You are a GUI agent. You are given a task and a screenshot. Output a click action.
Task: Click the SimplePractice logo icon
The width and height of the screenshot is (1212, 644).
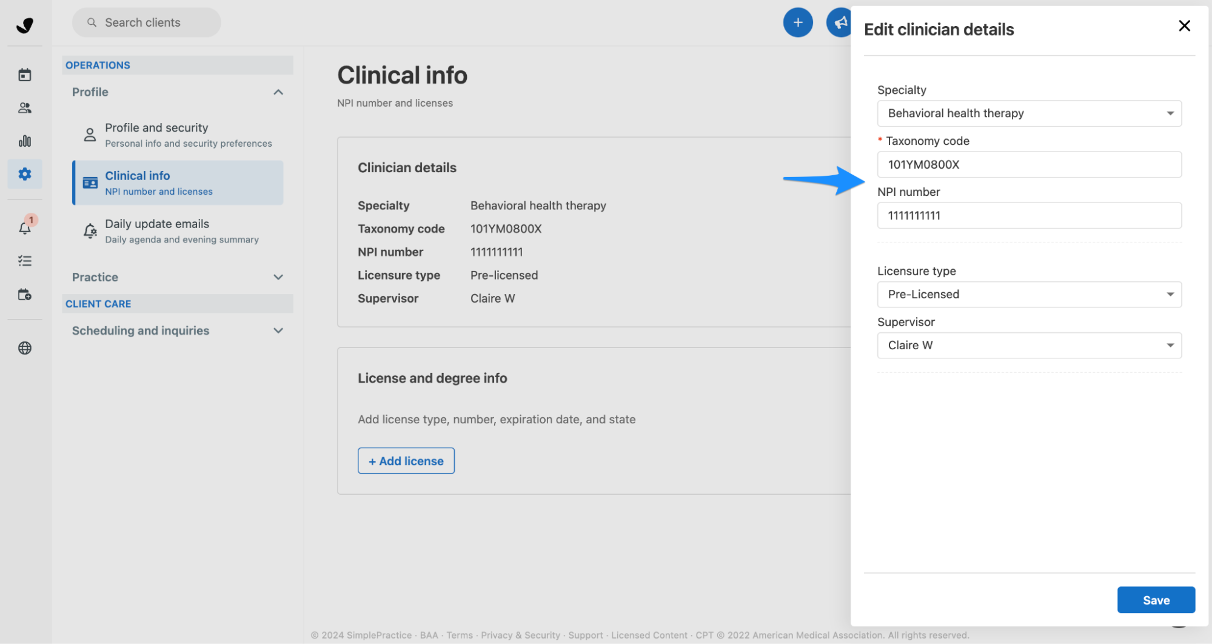tap(25, 25)
